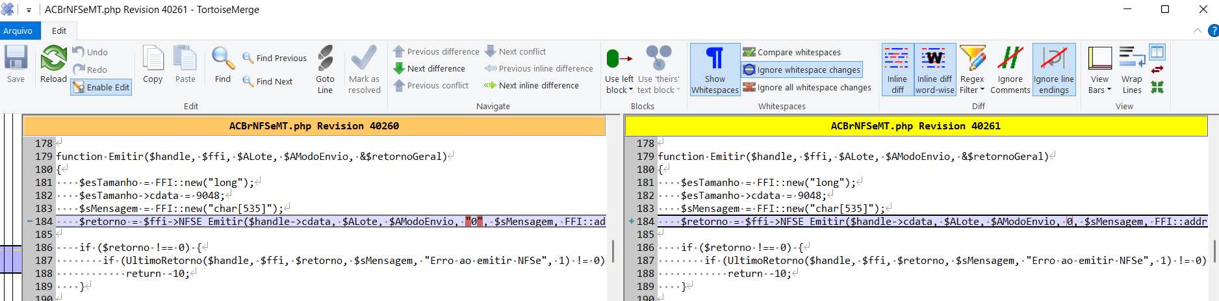The image size is (1219, 301).
Task: Go to next conflict
Action: pyautogui.click(x=515, y=51)
